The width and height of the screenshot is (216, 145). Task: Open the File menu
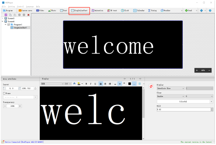tap(4, 7)
